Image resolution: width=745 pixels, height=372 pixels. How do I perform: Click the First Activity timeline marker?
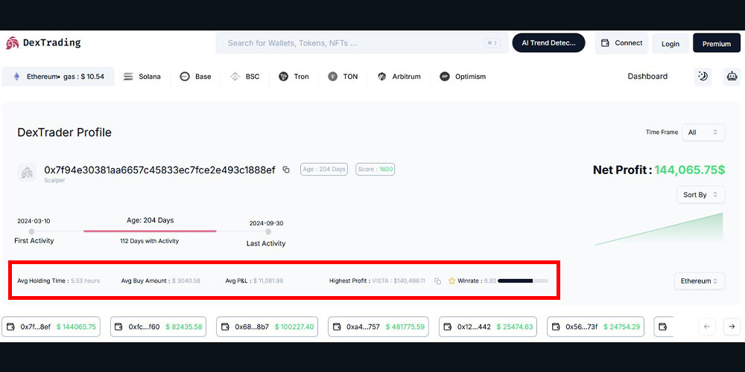(31, 231)
